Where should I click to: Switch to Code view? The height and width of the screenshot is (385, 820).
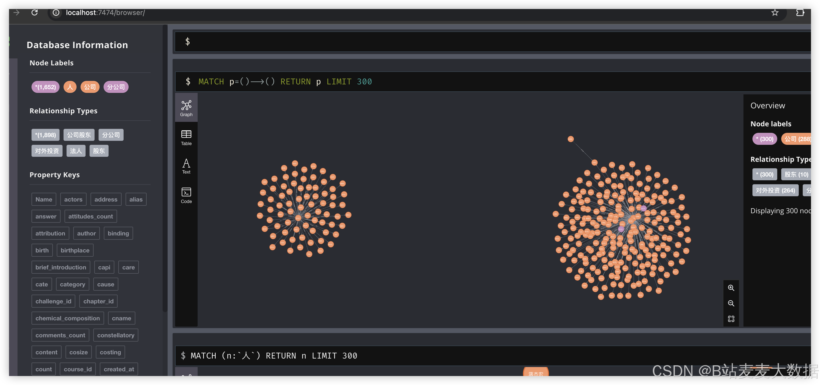coord(186,195)
